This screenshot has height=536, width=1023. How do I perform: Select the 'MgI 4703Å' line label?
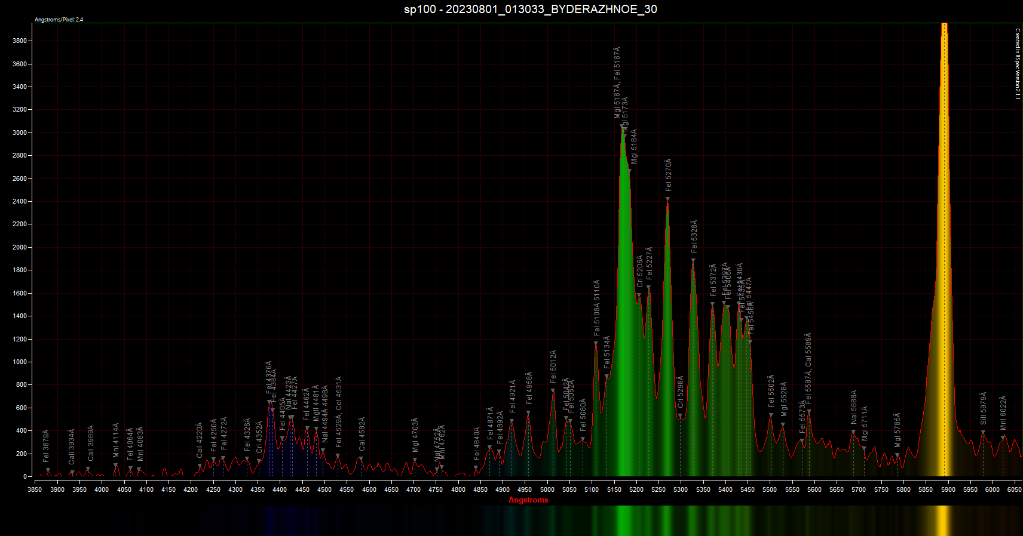point(415,435)
